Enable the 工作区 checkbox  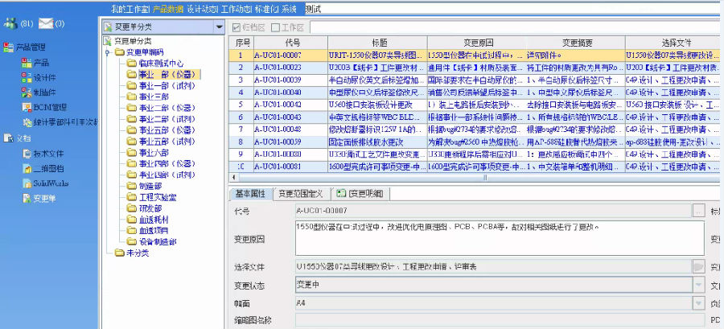coord(275,27)
